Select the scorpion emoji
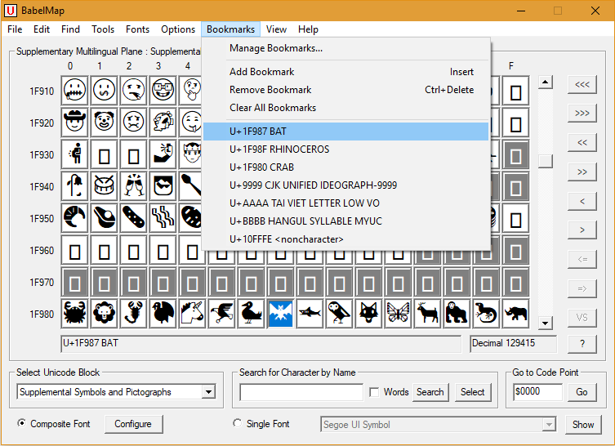This screenshot has width=615, height=446. click(x=133, y=314)
